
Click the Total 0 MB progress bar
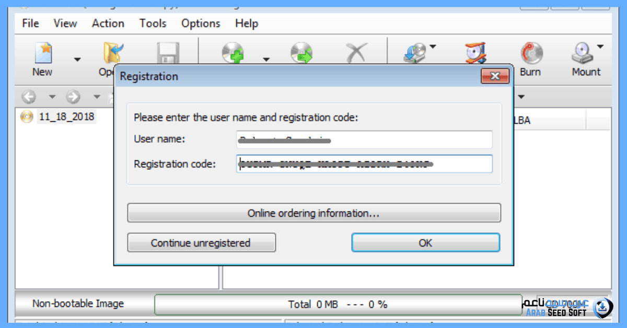[338, 304]
